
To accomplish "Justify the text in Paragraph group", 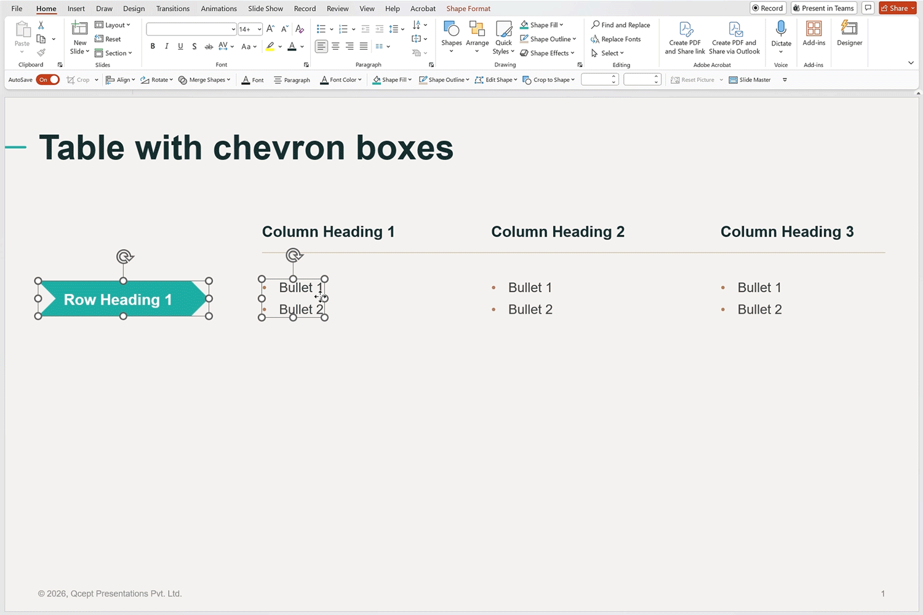I will coord(364,46).
